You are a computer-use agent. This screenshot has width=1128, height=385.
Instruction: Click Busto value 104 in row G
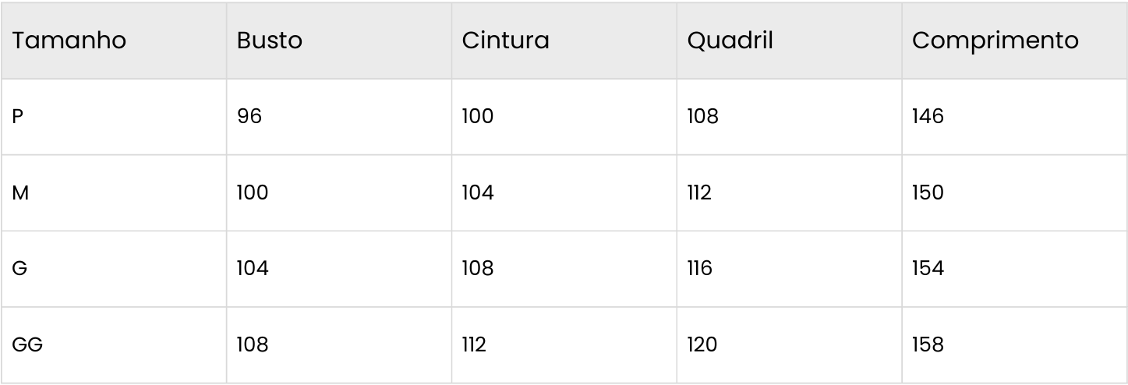[x=253, y=269]
